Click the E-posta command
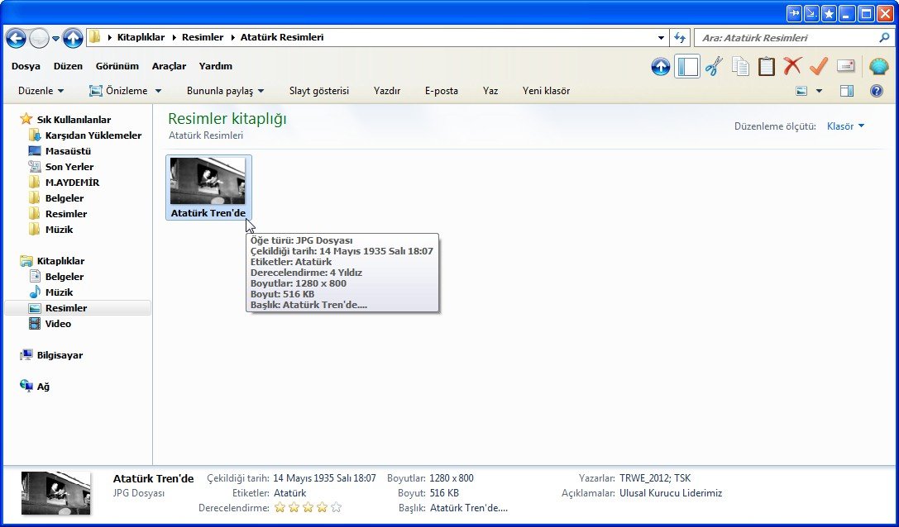This screenshot has width=899, height=527. tap(442, 91)
